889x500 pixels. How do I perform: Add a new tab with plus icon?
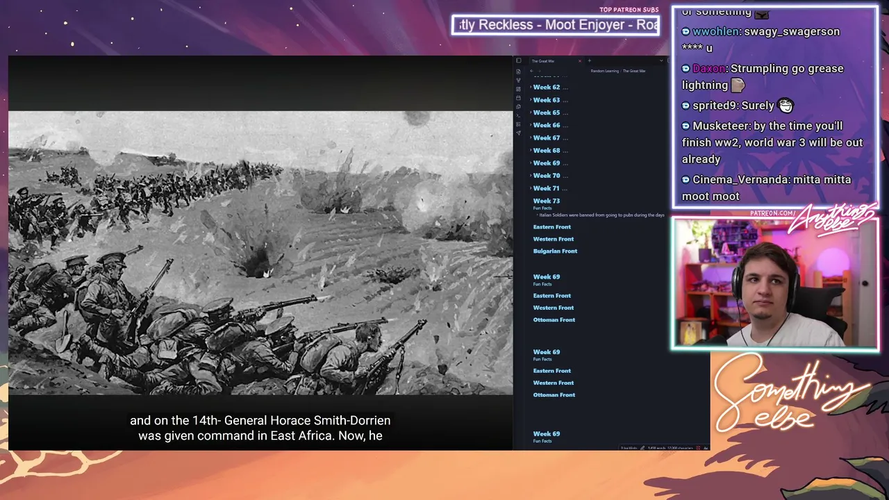click(590, 61)
